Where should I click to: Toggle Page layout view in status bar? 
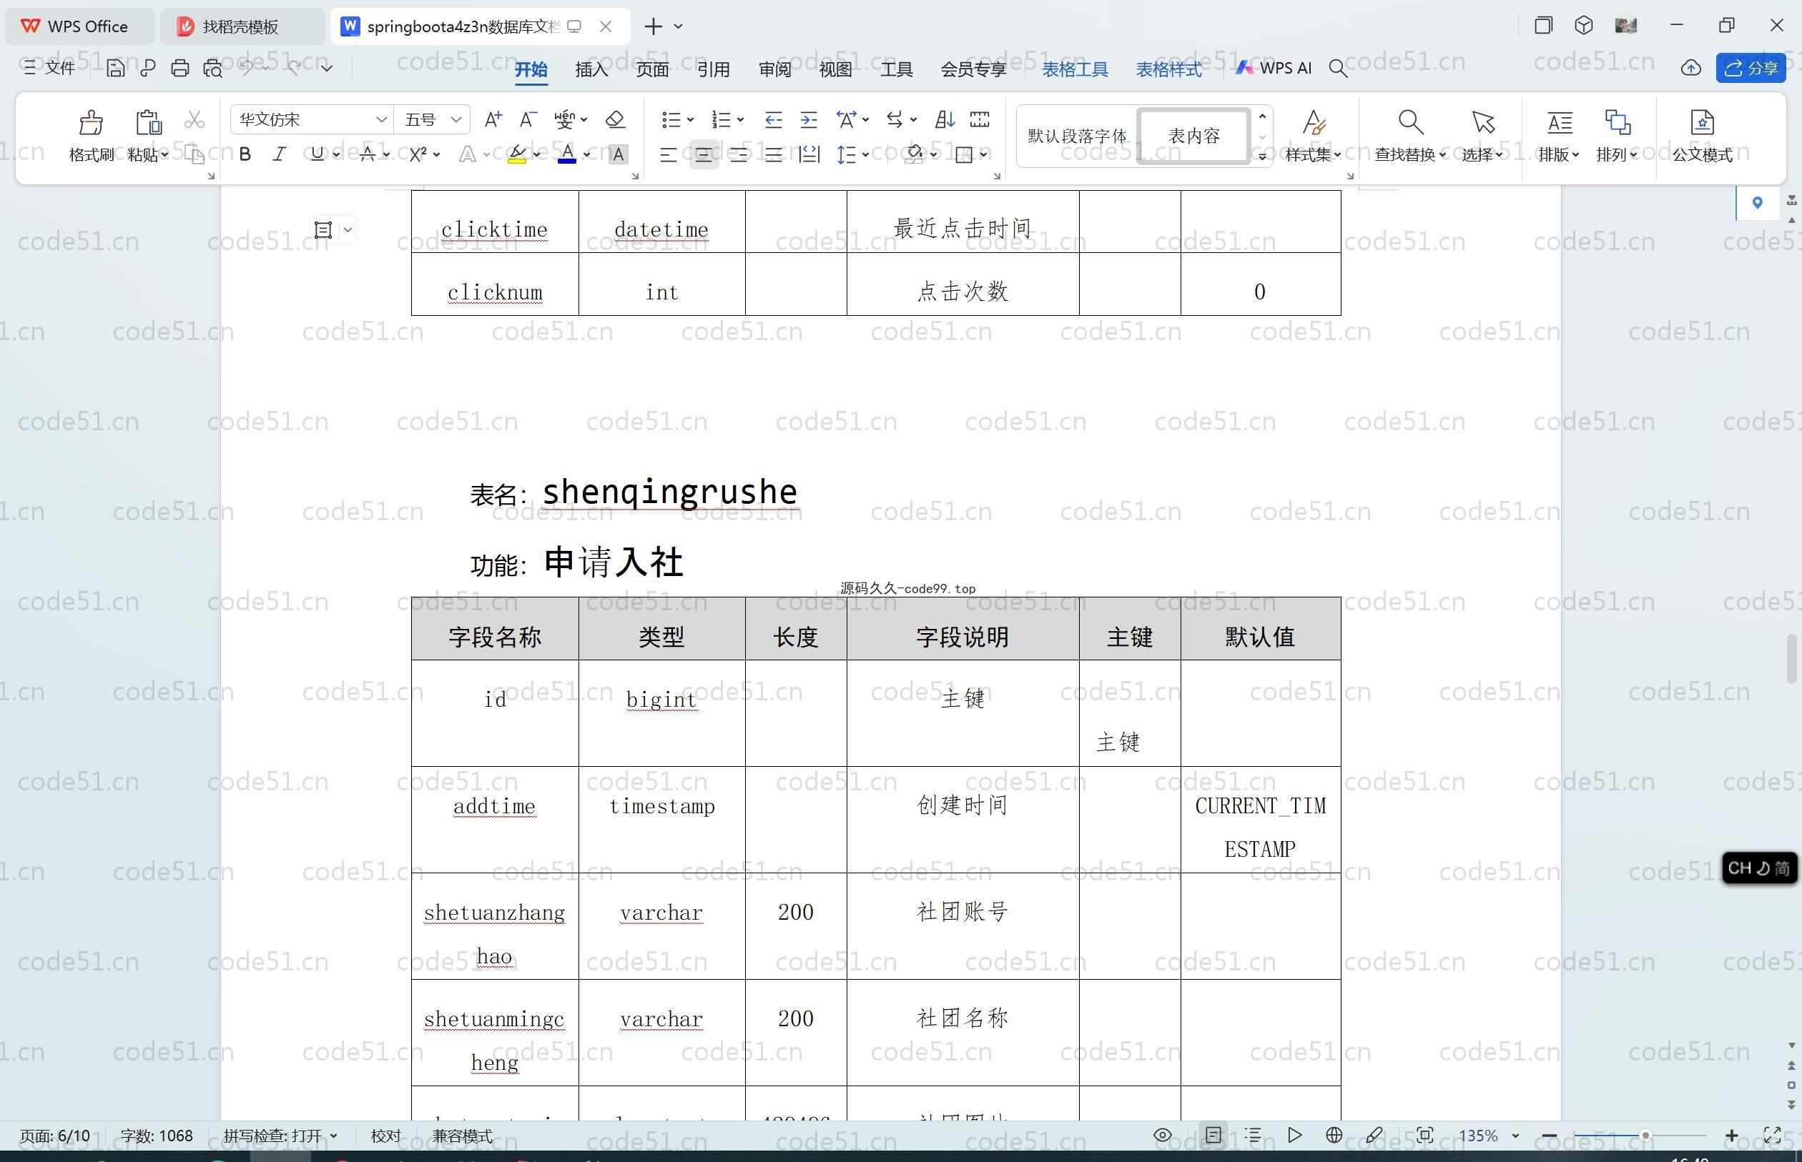coord(1213,1135)
